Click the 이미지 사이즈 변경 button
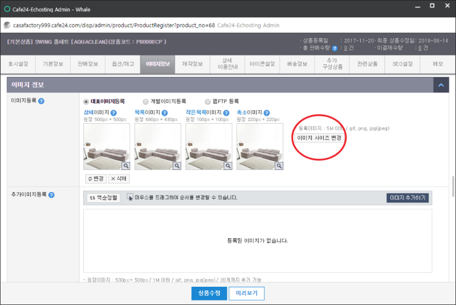456x305 pixels. click(x=319, y=138)
